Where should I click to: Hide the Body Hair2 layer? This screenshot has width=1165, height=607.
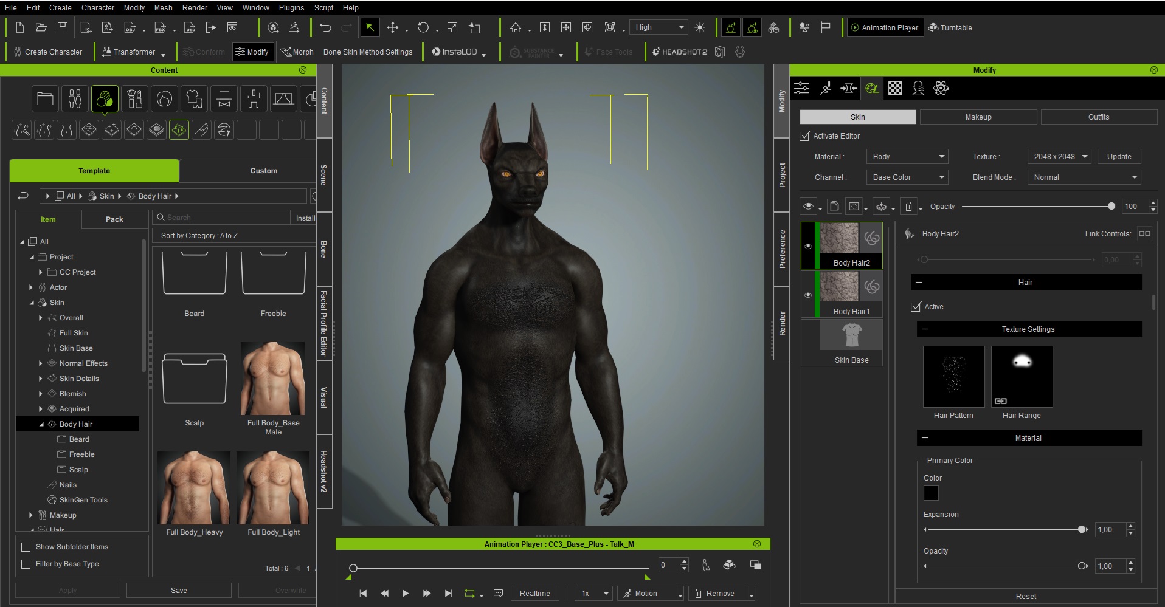click(x=808, y=246)
